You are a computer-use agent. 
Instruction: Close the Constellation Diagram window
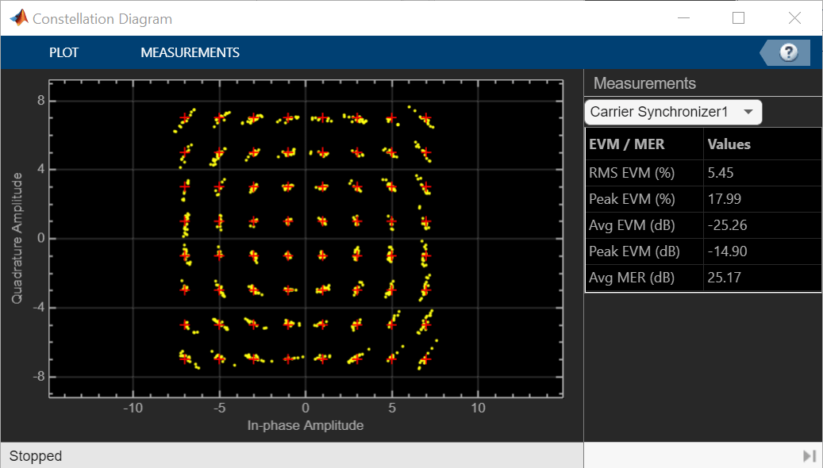794,17
